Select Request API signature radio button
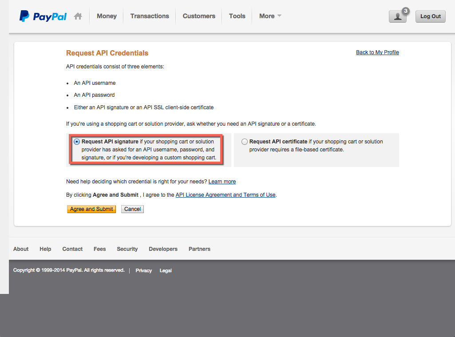The height and width of the screenshot is (337, 455). click(77, 142)
